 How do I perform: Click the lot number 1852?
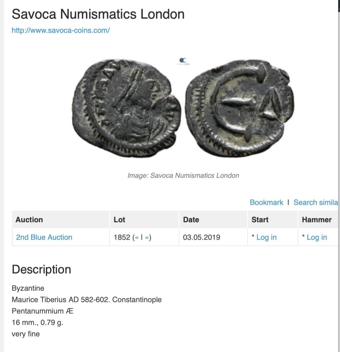point(122,237)
